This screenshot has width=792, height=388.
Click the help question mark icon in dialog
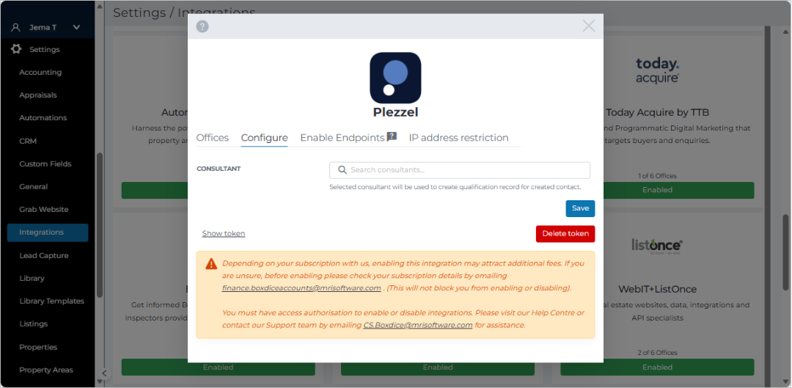[x=202, y=26]
